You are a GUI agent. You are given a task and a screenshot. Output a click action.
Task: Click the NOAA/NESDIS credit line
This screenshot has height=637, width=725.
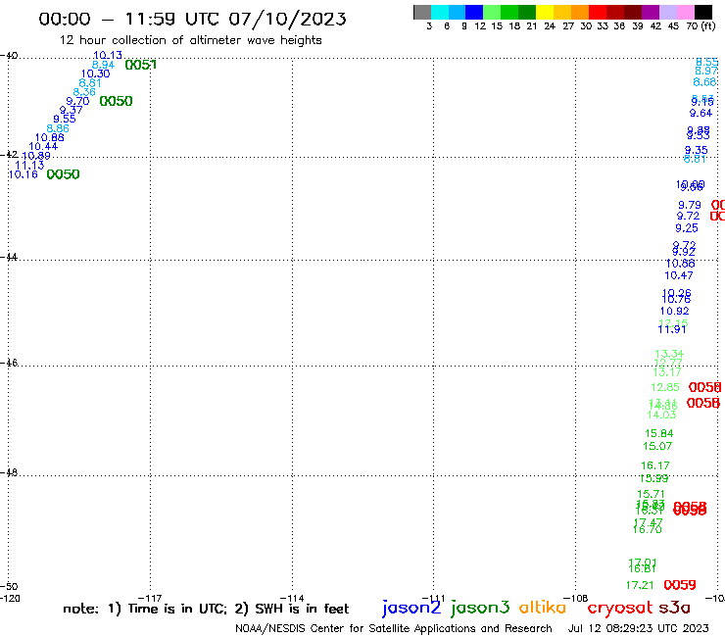point(394,628)
